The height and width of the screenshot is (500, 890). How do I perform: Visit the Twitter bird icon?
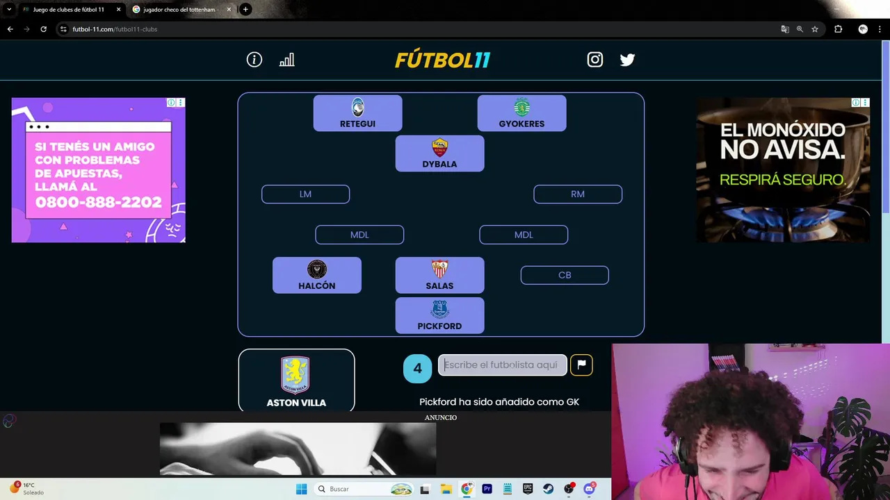point(627,60)
